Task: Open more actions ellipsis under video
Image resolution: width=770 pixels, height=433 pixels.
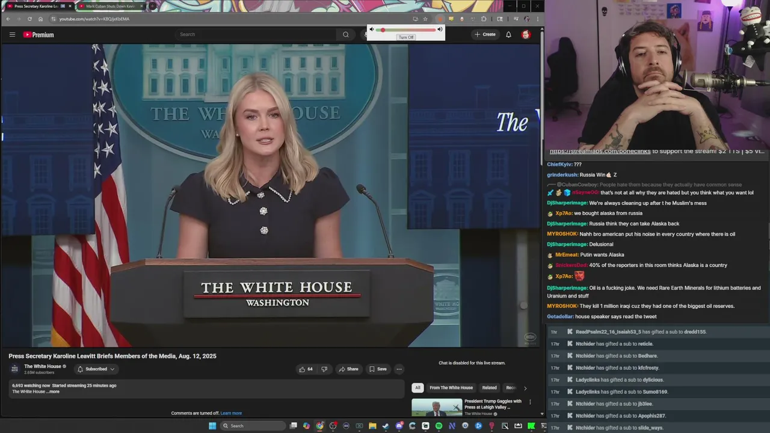Action: pyautogui.click(x=399, y=369)
